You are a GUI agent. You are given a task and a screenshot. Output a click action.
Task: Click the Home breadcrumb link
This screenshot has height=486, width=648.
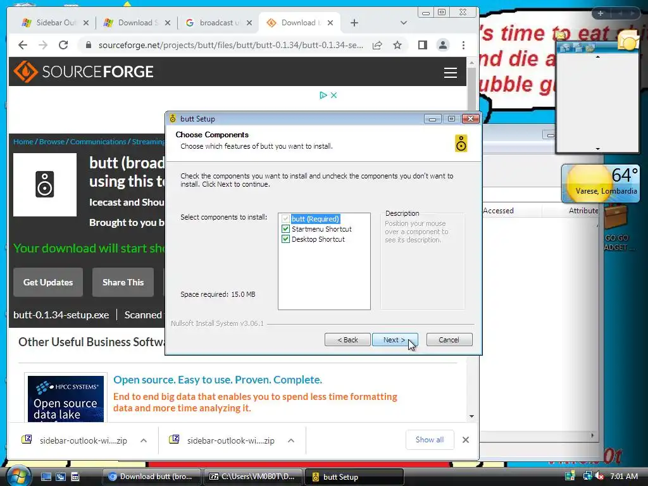tap(23, 142)
